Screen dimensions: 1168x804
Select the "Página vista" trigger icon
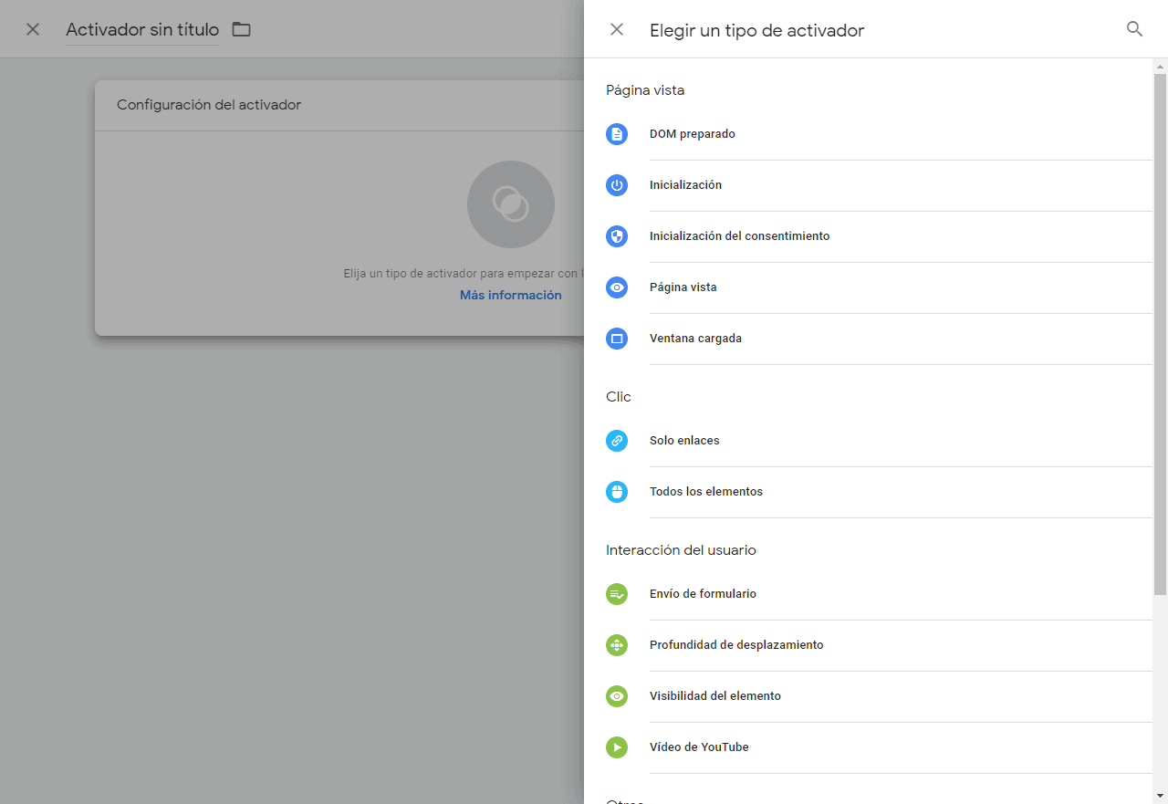[617, 287]
